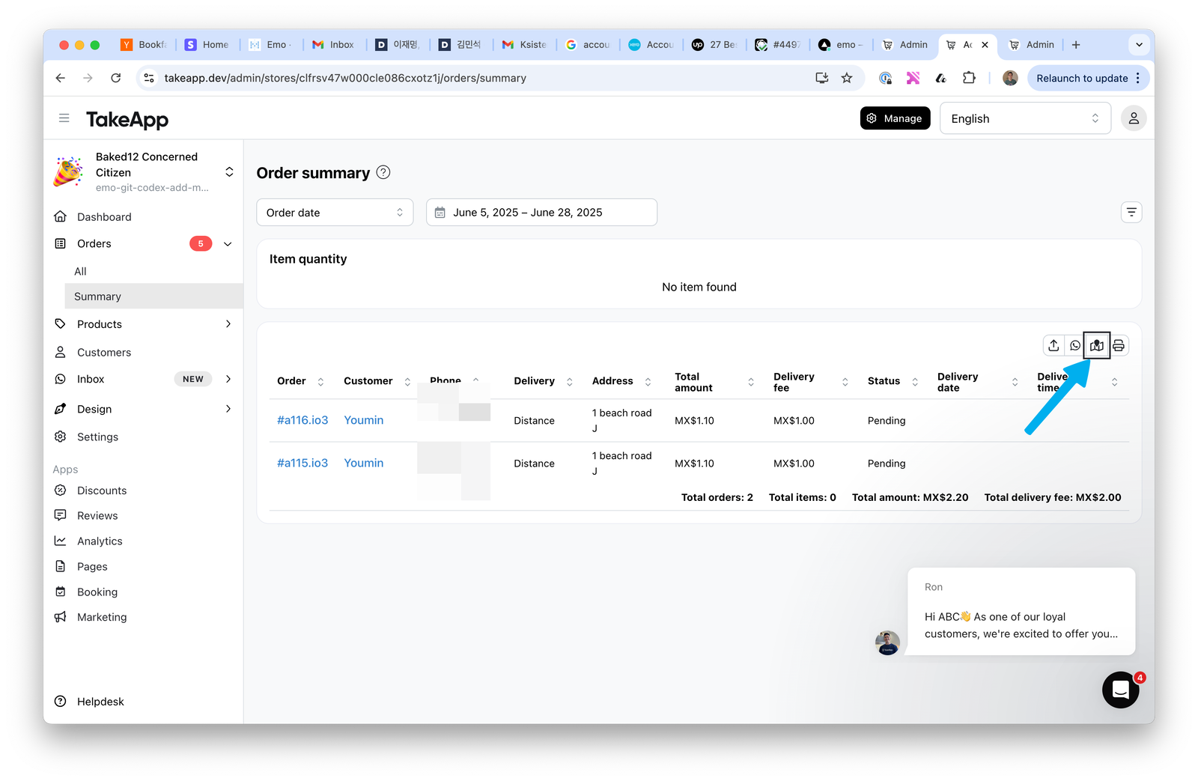The image size is (1198, 781).
Task: Open the browser tab list dropdown
Action: 1139,45
